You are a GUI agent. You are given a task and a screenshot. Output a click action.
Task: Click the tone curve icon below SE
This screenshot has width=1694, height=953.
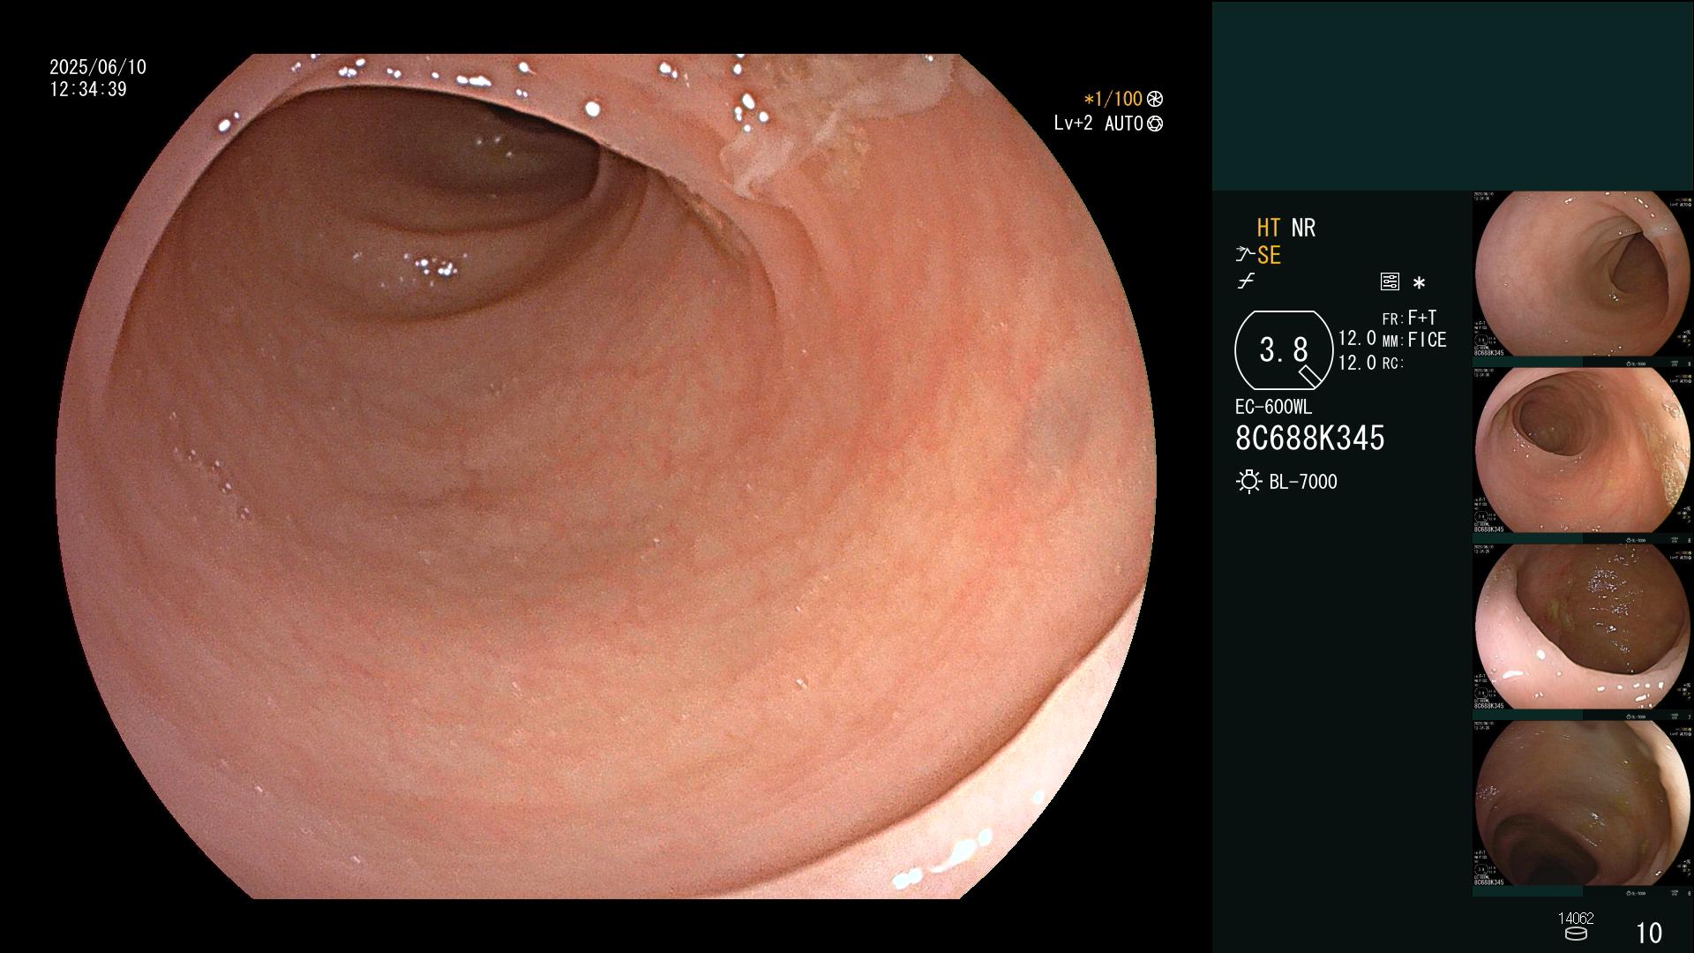click(x=1246, y=281)
